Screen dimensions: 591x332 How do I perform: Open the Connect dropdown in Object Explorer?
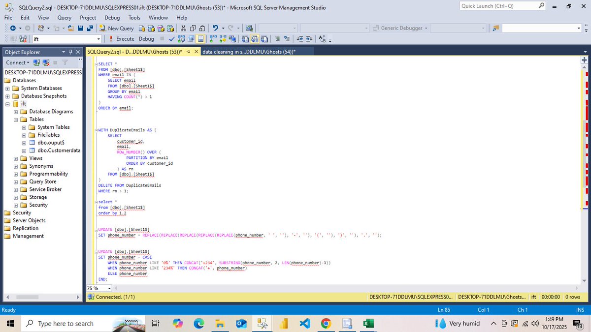pyautogui.click(x=17, y=62)
